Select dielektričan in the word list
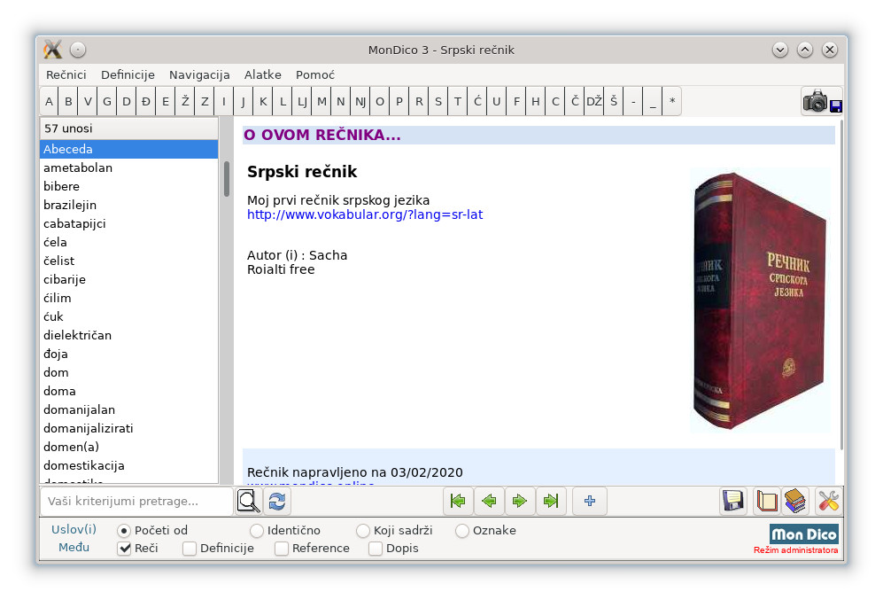This screenshot has height=600, width=883. pos(129,335)
